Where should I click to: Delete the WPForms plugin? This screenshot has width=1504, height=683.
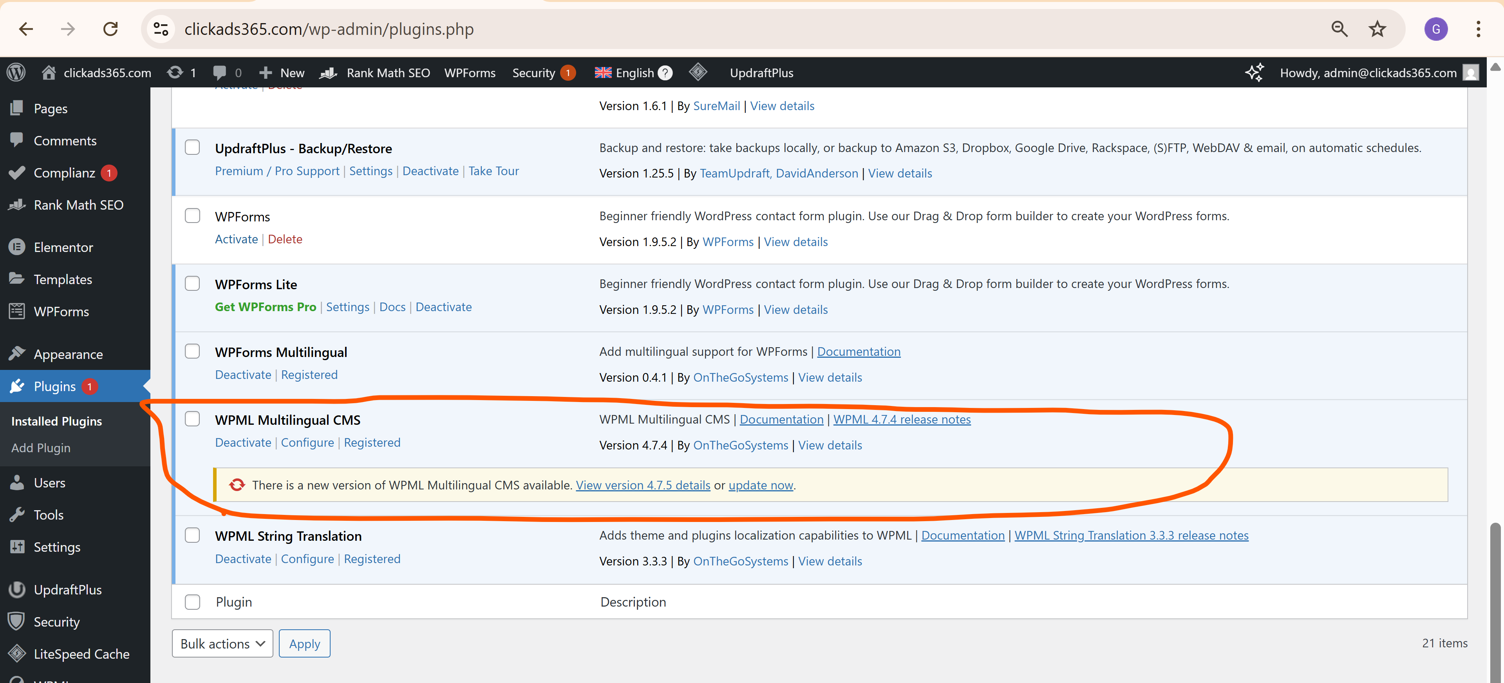[x=285, y=239]
